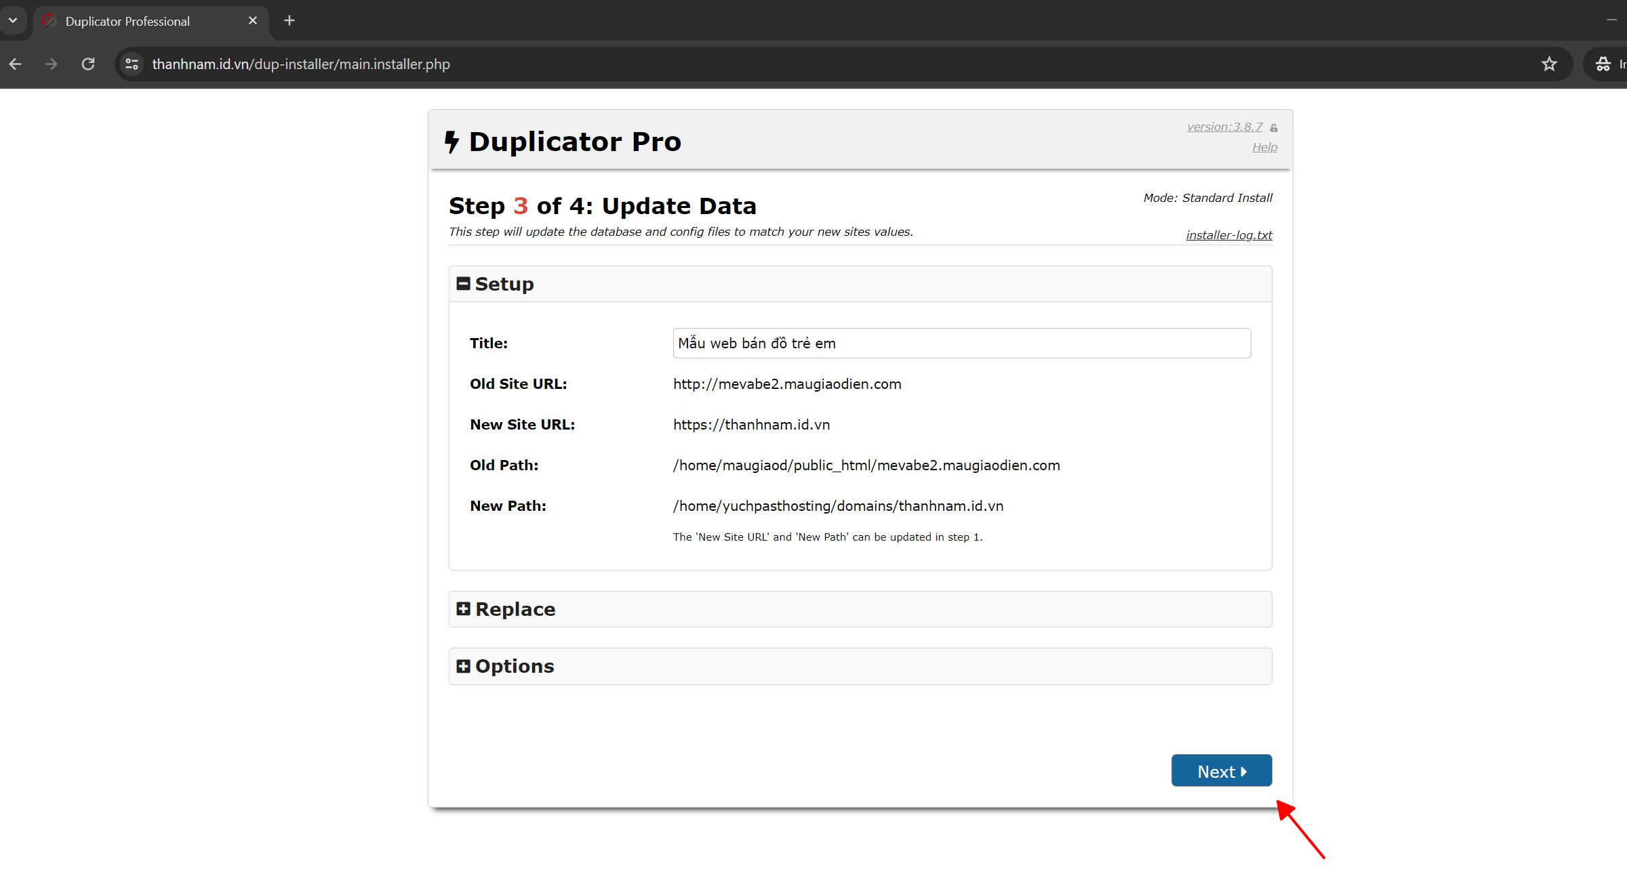Image resolution: width=1627 pixels, height=895 pixels.
Task: Edit the Title input field
Action: (x=961, y=344)
